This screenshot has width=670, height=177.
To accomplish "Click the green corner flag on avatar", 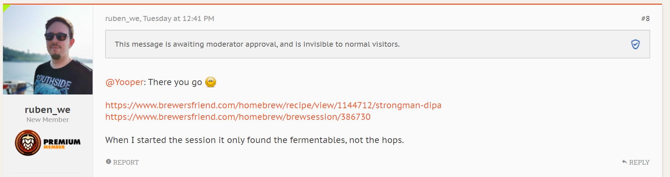I will pos(6,7).
